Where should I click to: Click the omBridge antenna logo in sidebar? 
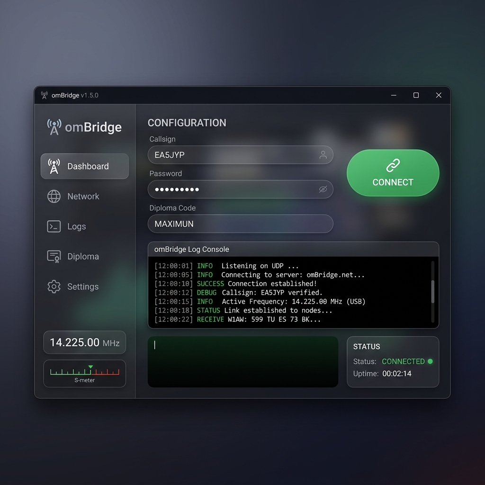[54, 127]
